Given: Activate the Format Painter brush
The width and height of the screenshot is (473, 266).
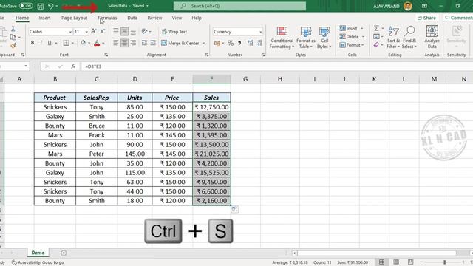Looking at the screenshot, I should (x=13, y=46).
